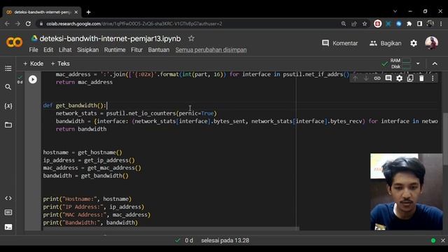Screen dimensions: 448x252
Task: Open the File menu
Action: point(34,50)
